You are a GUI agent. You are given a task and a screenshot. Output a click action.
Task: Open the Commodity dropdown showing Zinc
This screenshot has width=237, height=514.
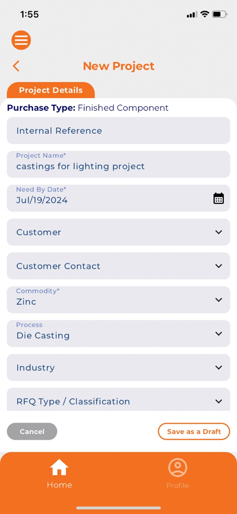(119, 299)
